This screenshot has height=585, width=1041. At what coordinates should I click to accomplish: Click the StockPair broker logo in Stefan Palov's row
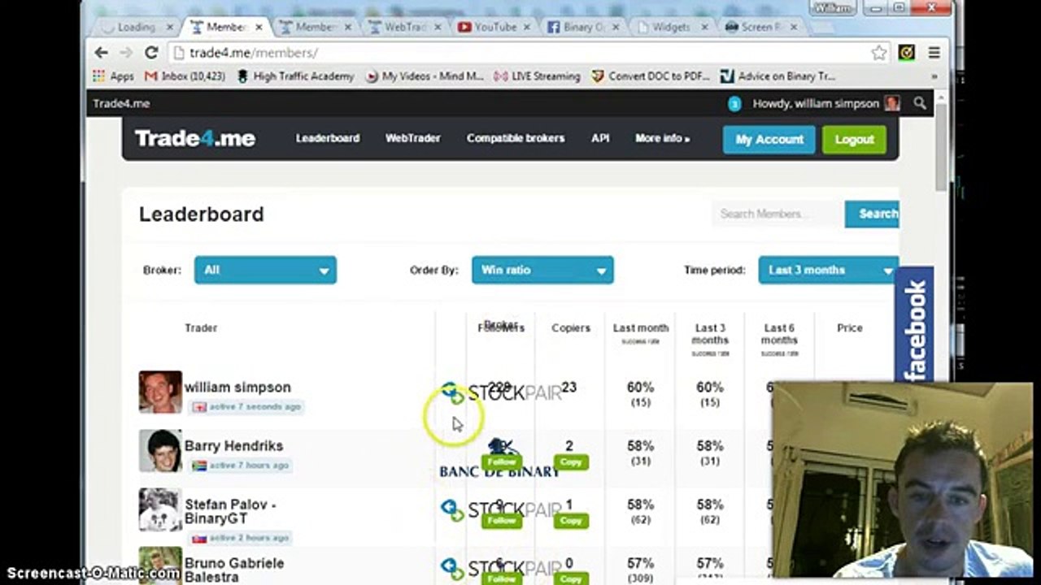(x=501, y=510)
